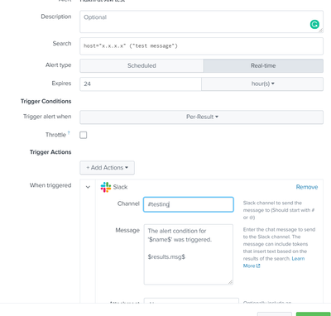Image resolution: width=331 pixels, height=316 pixels.
Task: Open the Throttle help tooltip icon
Action: [69, 132]
